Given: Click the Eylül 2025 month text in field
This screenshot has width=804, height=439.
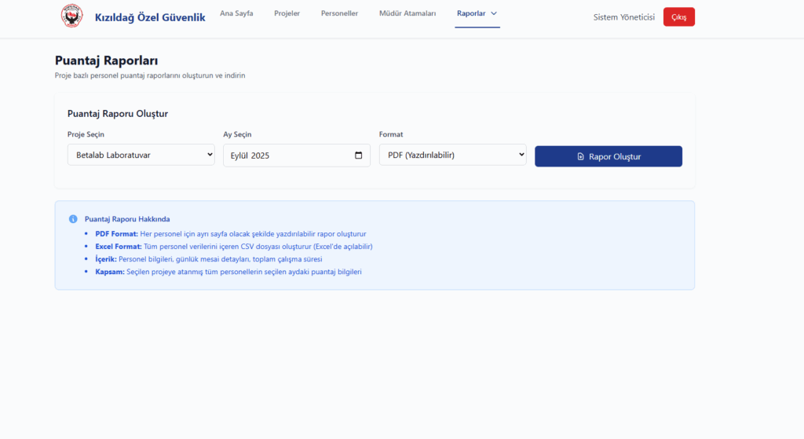Looking at the screenshot, I should [x=250, y=155].
